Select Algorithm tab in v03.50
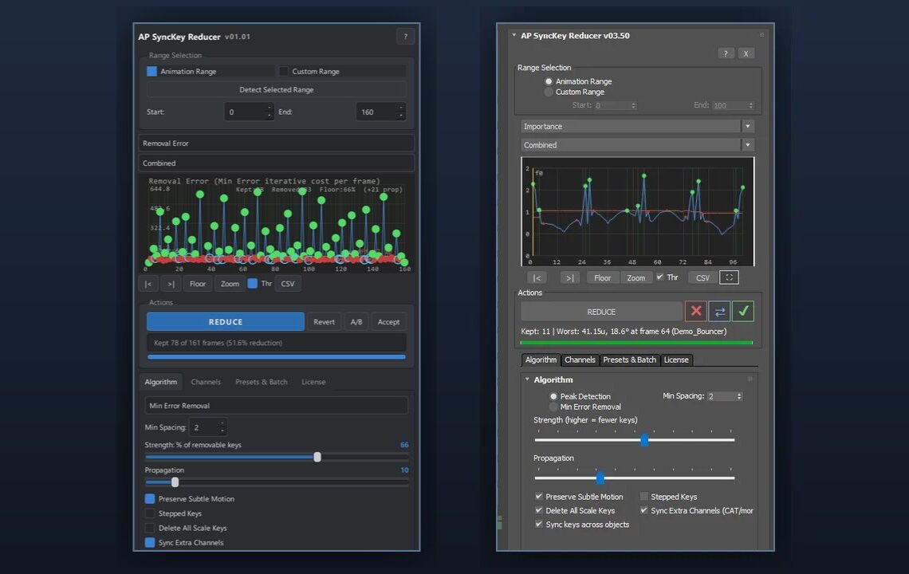This screenshot has height=574, width=909. 541,360
